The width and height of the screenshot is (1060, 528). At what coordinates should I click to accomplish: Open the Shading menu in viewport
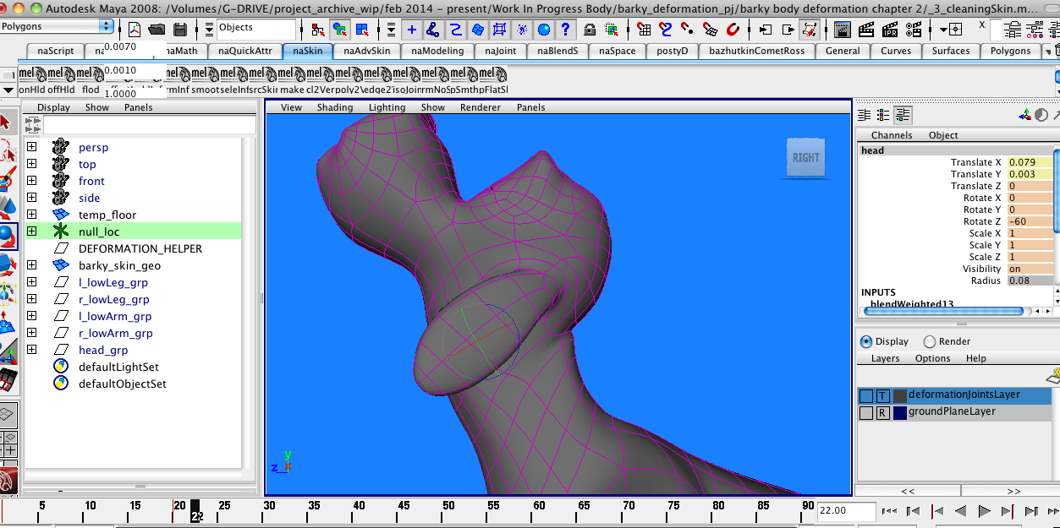tap(335, 107)
